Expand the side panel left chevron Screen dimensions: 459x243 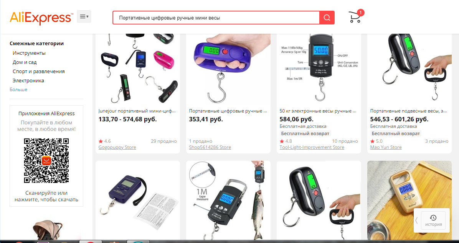(416, 220)
